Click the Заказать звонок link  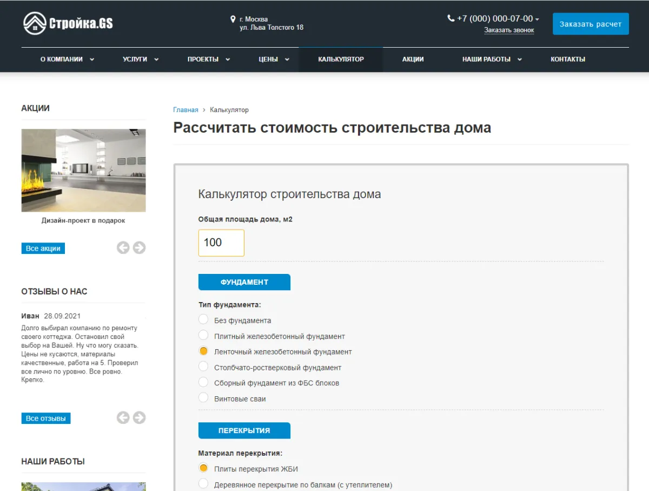(x=508, y=30)
